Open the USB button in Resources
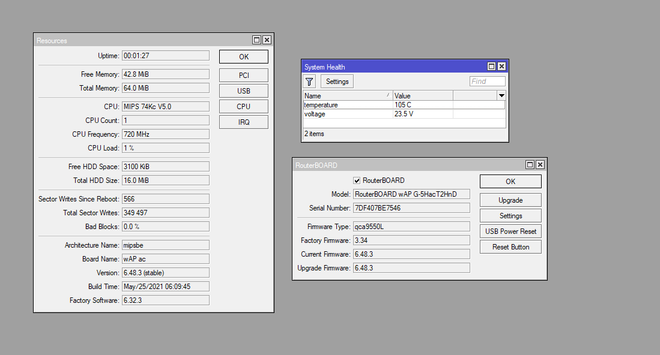 click(244, 91)
